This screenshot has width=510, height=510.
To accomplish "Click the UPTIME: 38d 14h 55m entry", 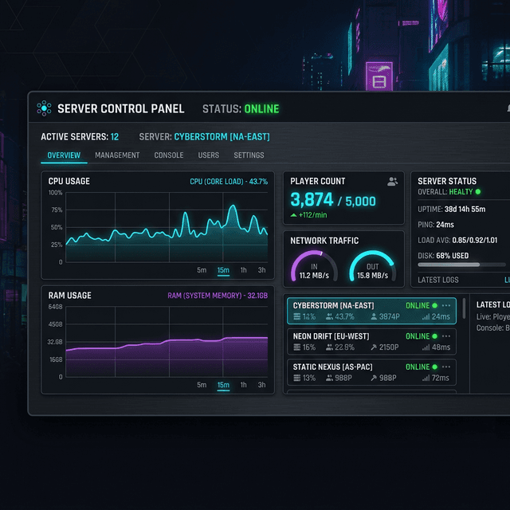I will 452,209.
